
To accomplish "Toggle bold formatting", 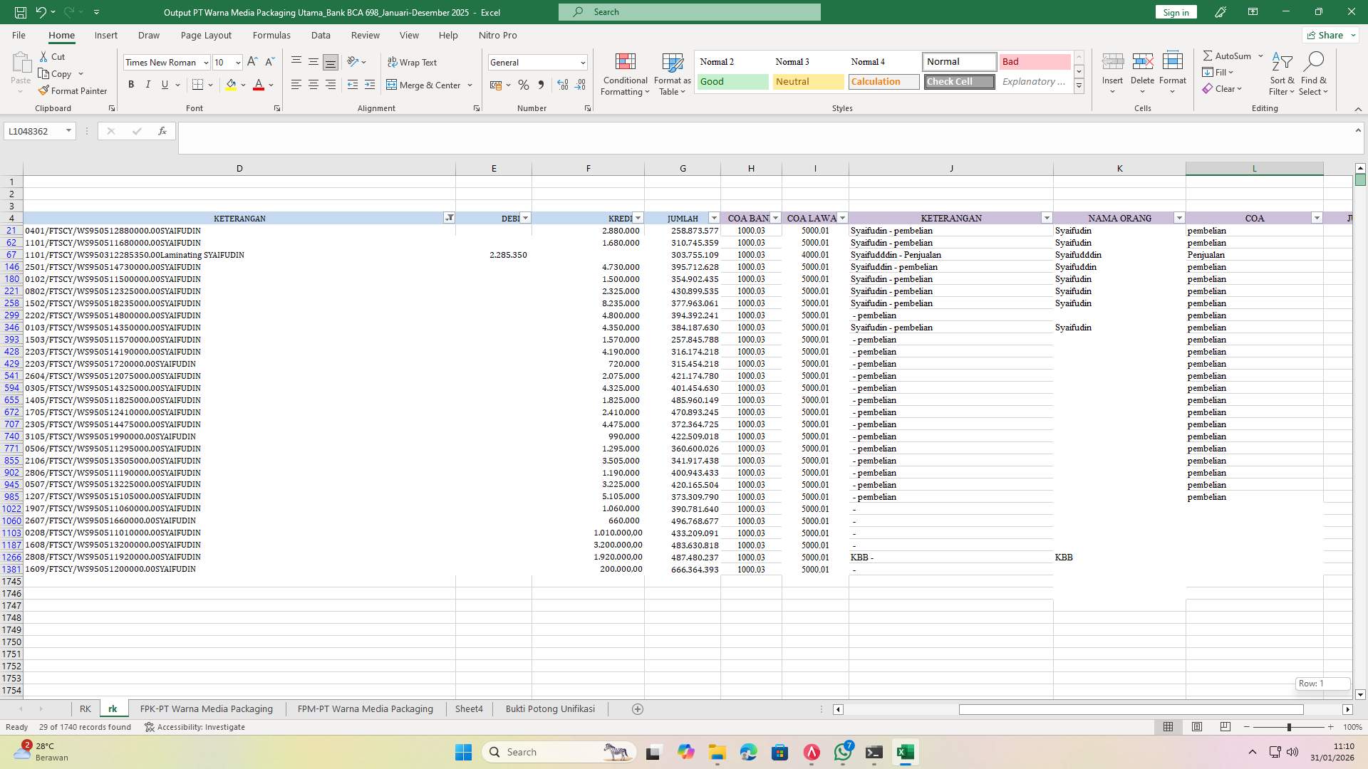I will [x=131, y=84].
